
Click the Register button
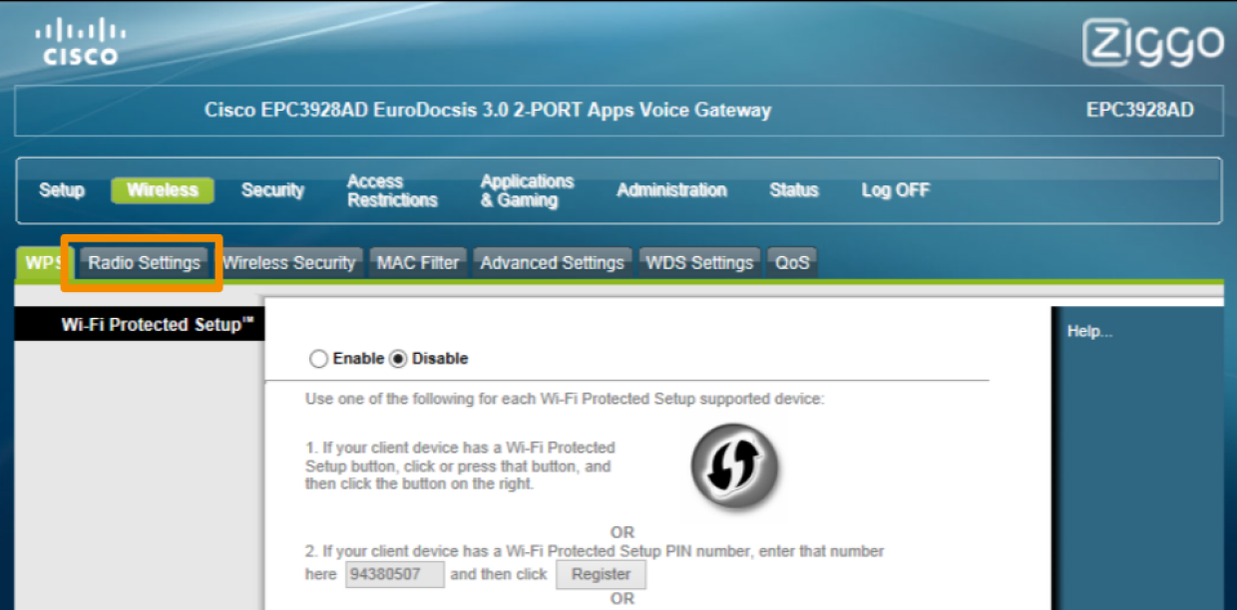click(601, 574)
